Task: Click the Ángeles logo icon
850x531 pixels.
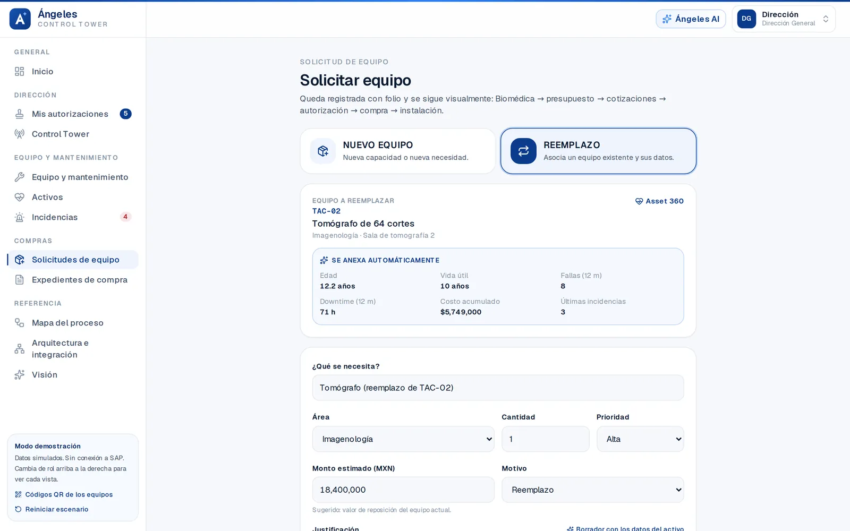Action: point(20,19)
